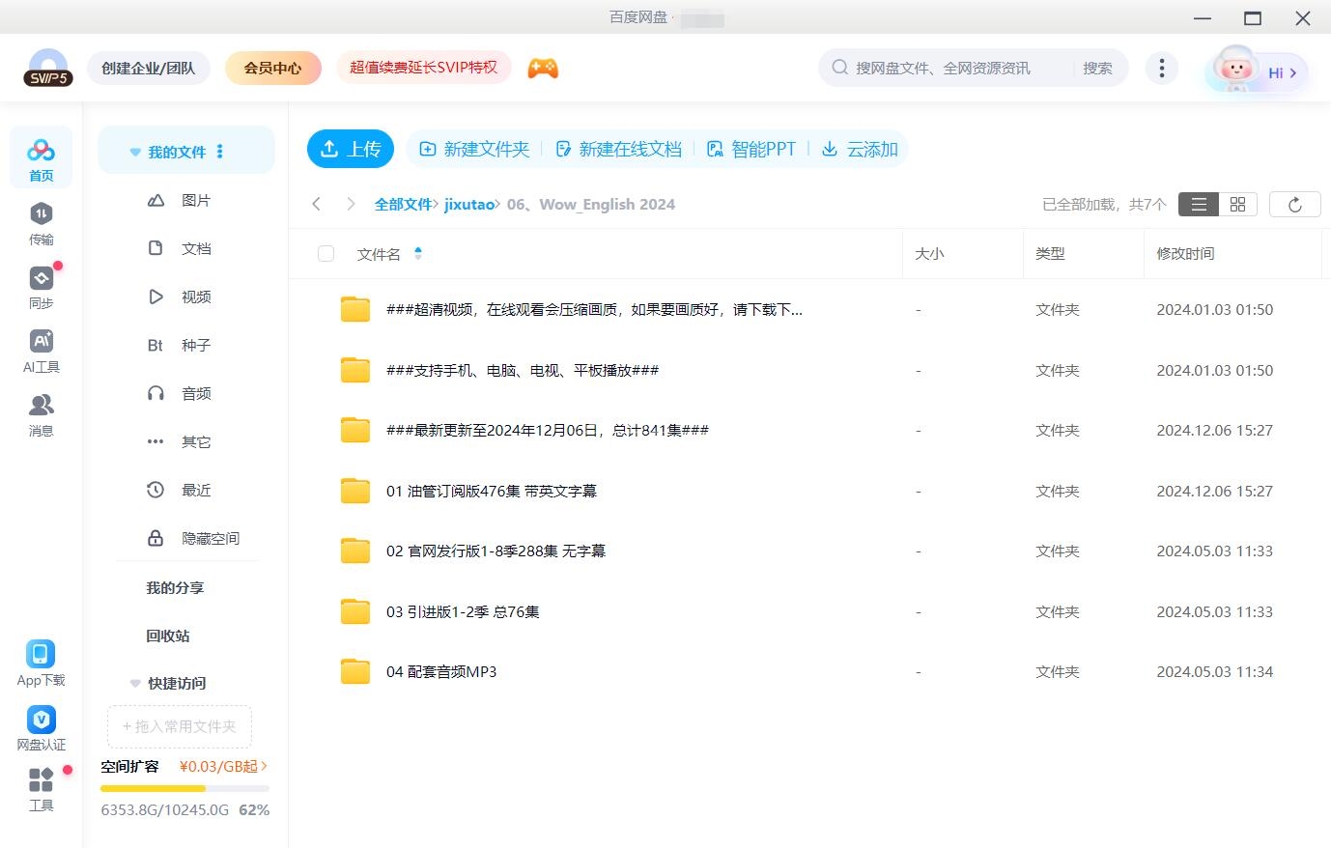Switch to list view mode
Image resolution: width=1331 pixels, height=848 pixels.
[x=1199, y=204]
